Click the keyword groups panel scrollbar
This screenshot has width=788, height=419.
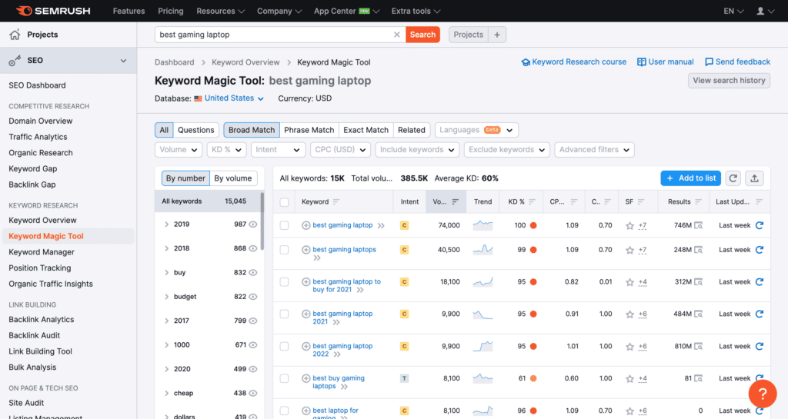pyautogui.click(x=262, y=221)
